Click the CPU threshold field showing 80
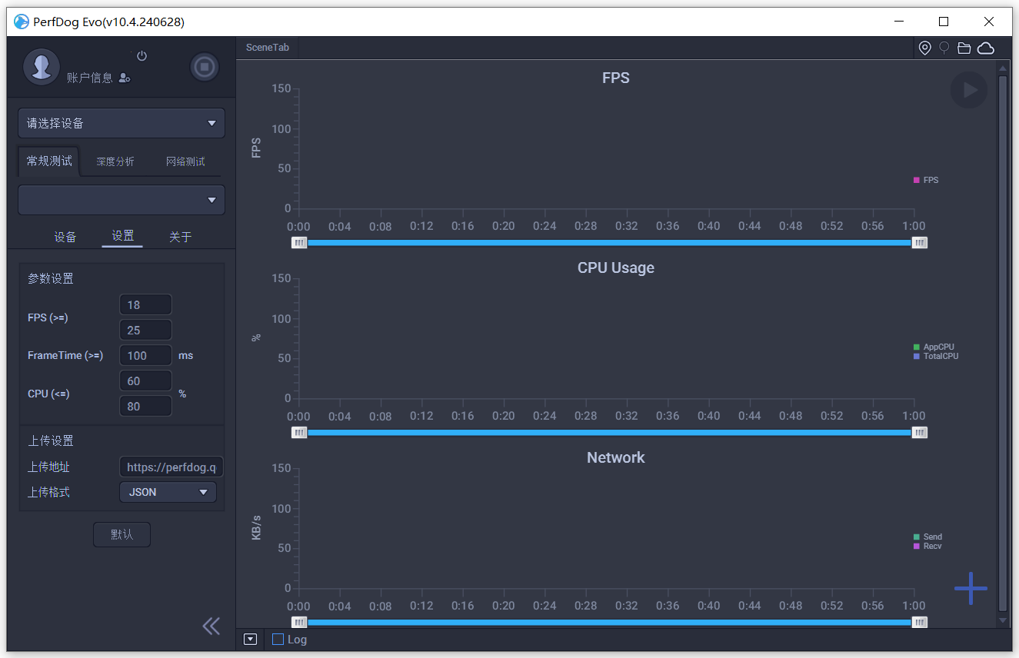Viewport: 1019px width, 658px height. tap(145, 406)
